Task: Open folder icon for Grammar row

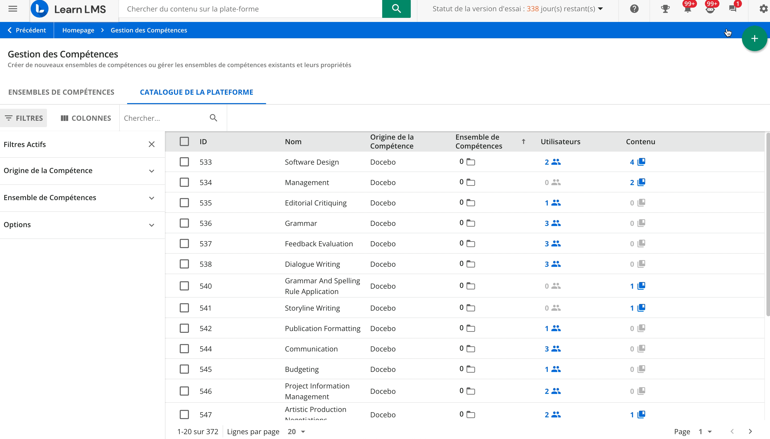Action: [x=471, y=223]
